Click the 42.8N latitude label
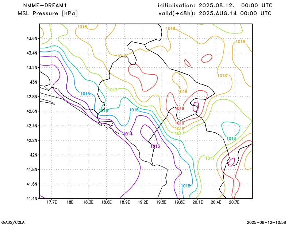This screenshot has height=225, width=292. (x=32, y=97)
